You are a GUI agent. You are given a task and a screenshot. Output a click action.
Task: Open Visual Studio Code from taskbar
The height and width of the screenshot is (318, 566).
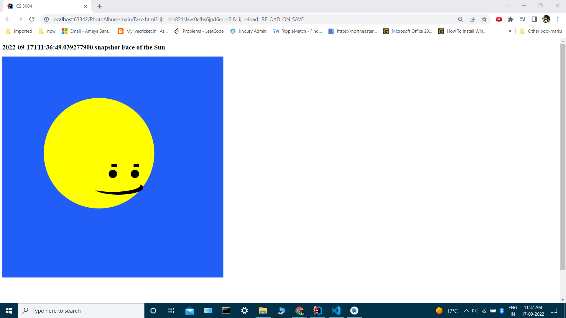336,311
